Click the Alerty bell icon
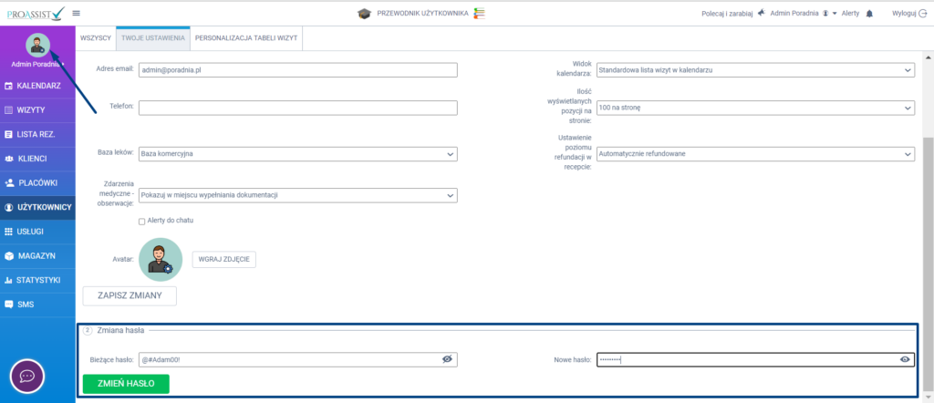Screen dimensions: 934x403 tap(869, 14)
